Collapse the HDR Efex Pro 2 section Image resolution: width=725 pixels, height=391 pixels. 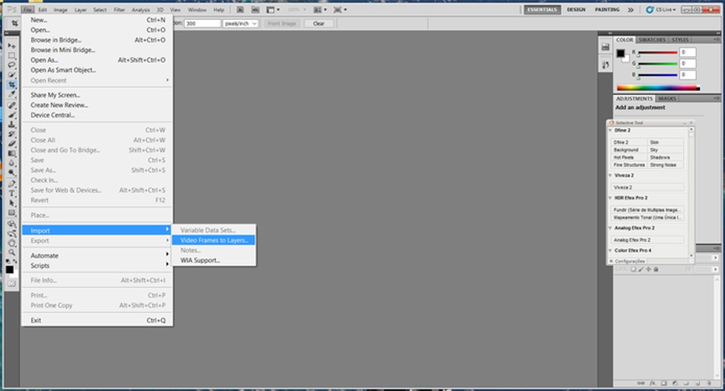(610, 197)
